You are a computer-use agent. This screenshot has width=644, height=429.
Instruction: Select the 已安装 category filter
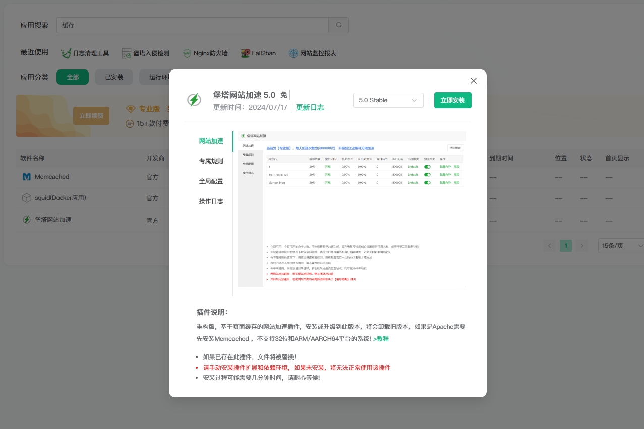(x=114, y=77)
